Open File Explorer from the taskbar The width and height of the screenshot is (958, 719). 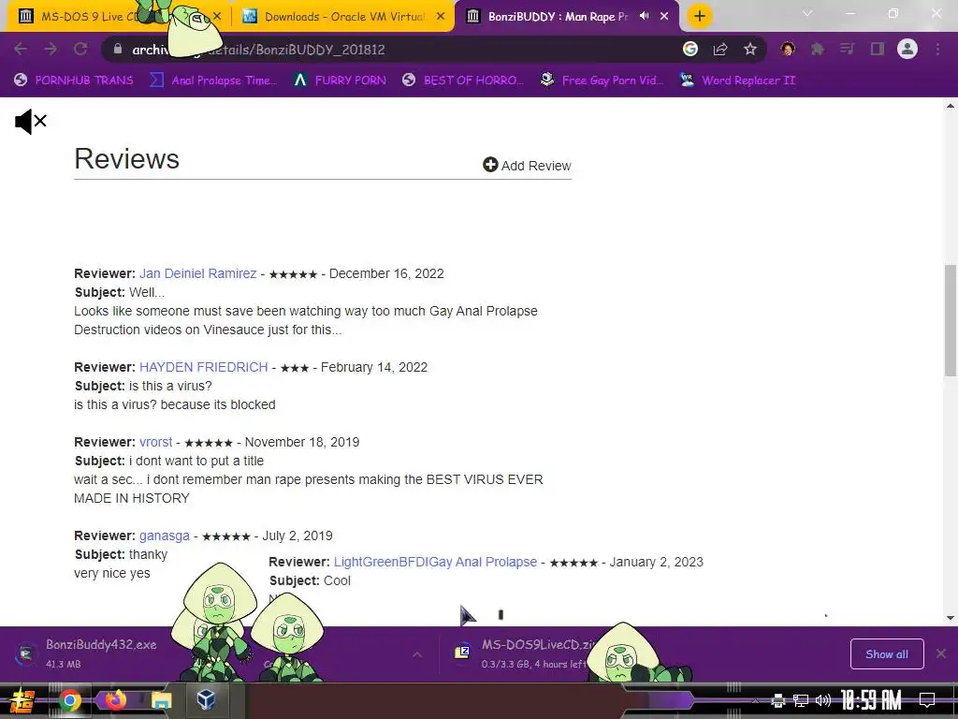(161, 700)
